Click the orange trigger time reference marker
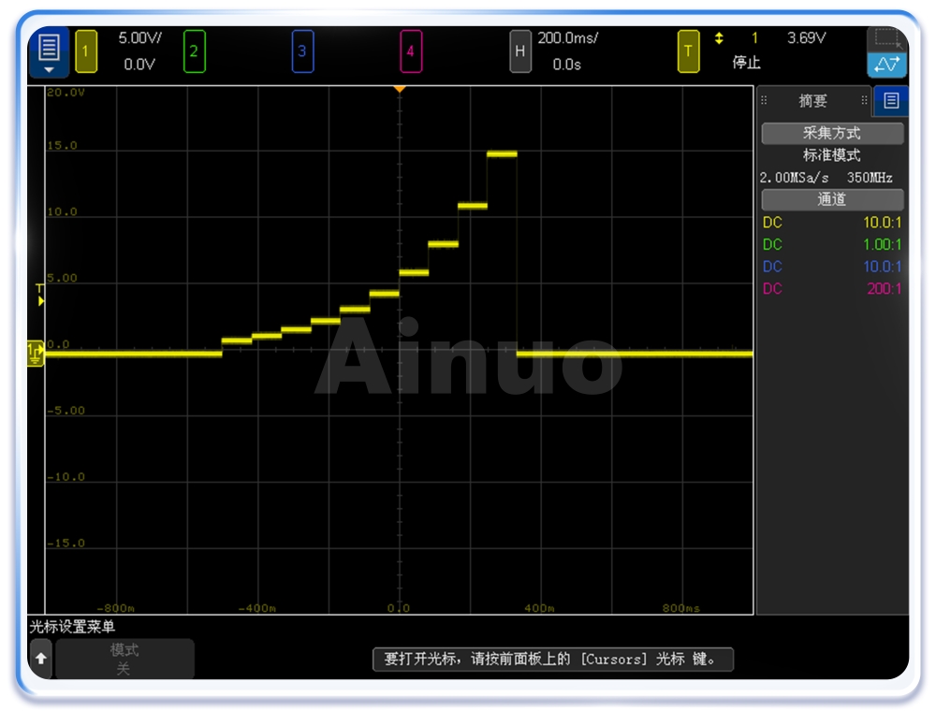This screenshot has height=711, width=936. click(399, 89)
